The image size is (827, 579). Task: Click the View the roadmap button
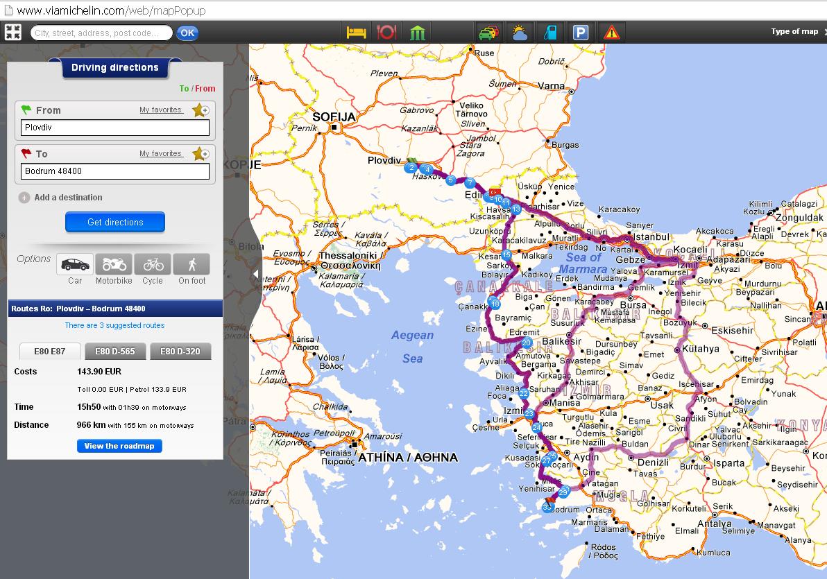tap(119, 446)
